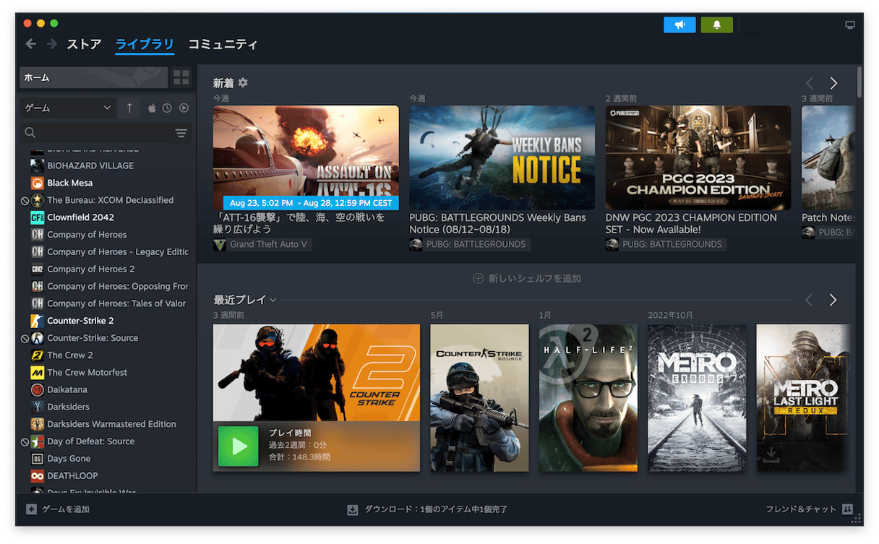879x544 pixels.
Task: Click the Counter-Strike 2 sidebar icon
Action: click(38, 321)
